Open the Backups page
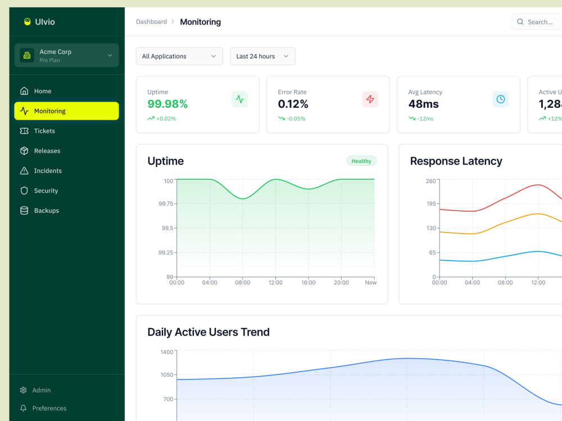 [x=67, y=210]
